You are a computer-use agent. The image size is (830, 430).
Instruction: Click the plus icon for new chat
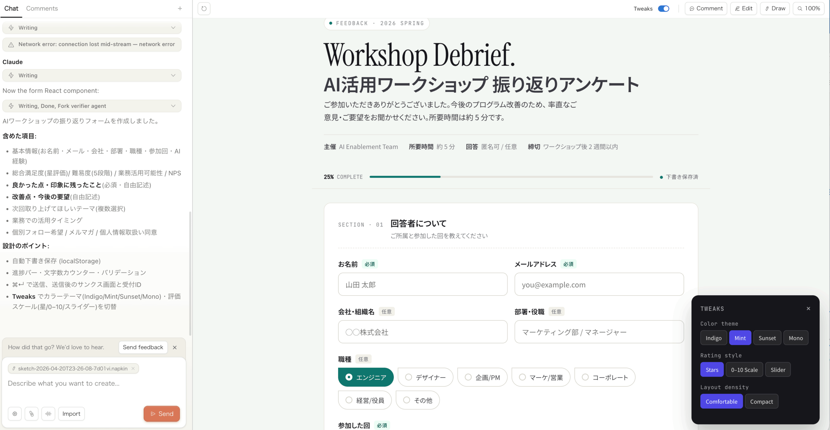click(180, 8)
